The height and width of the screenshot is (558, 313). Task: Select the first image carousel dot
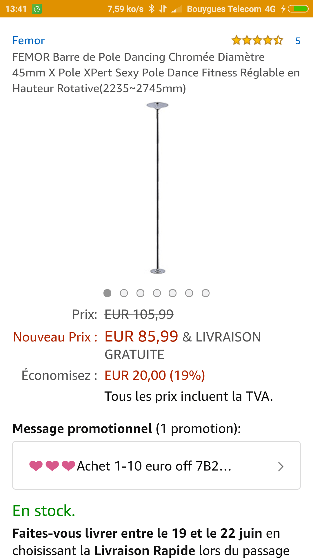click(108, 293)
